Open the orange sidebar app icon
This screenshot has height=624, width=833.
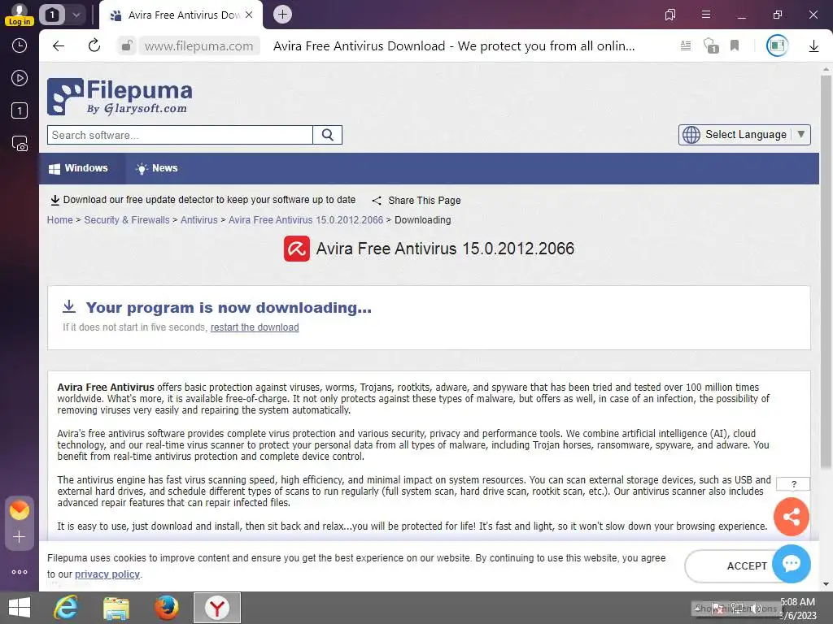20,510
